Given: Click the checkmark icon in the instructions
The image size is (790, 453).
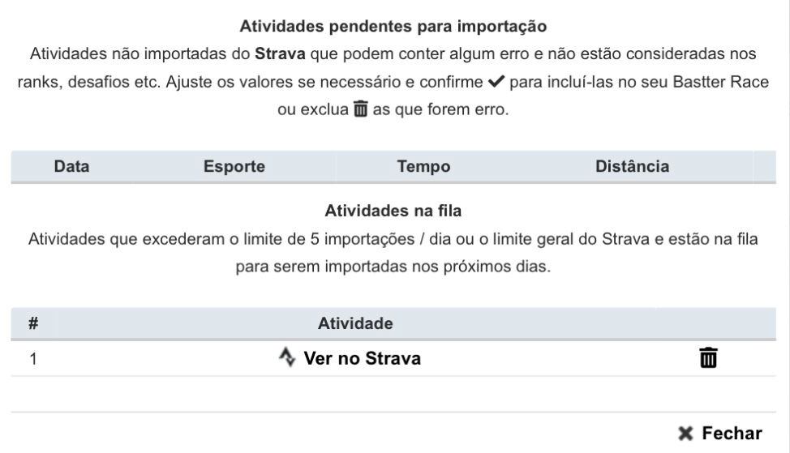Looking at the screenshot, I should click(495, 83).
